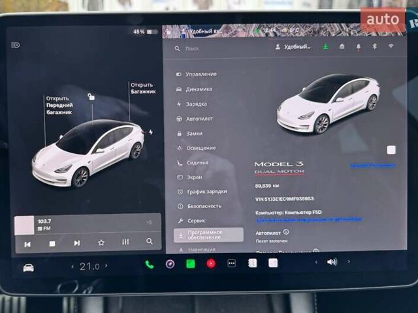Favorite the 103.7 FM station with star
The width and height of the screenshot is (418, 313).
(x=101, y=243)
